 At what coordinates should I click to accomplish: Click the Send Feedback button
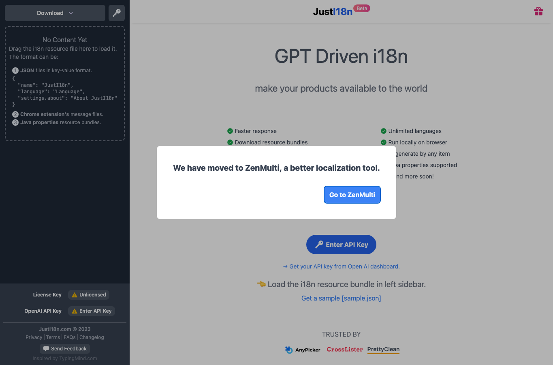click(x=65, y=349)
